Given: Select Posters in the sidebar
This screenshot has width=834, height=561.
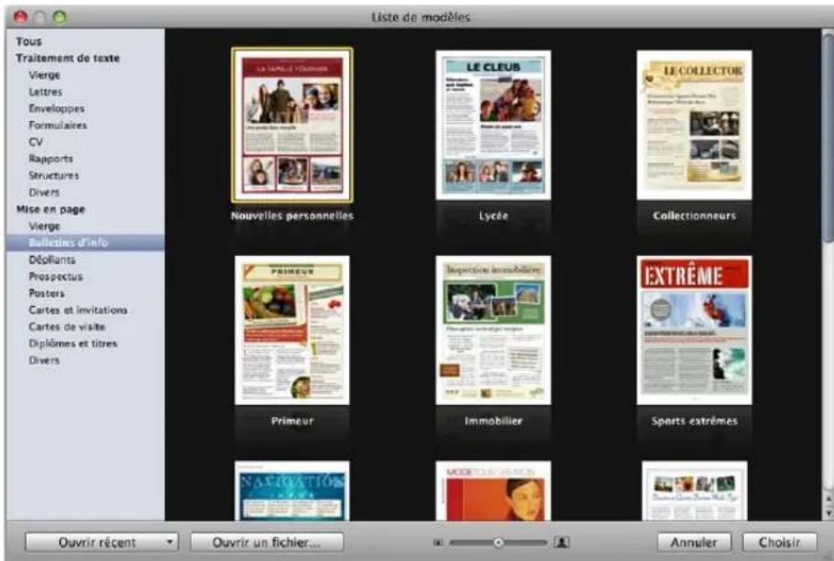Looking at the screenshot, I should (46, 293).
